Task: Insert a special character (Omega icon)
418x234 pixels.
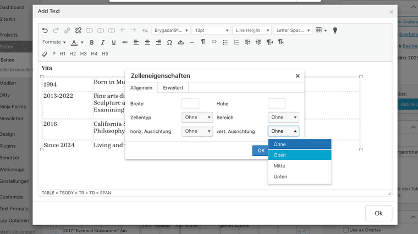Action: tap(169, 42)
